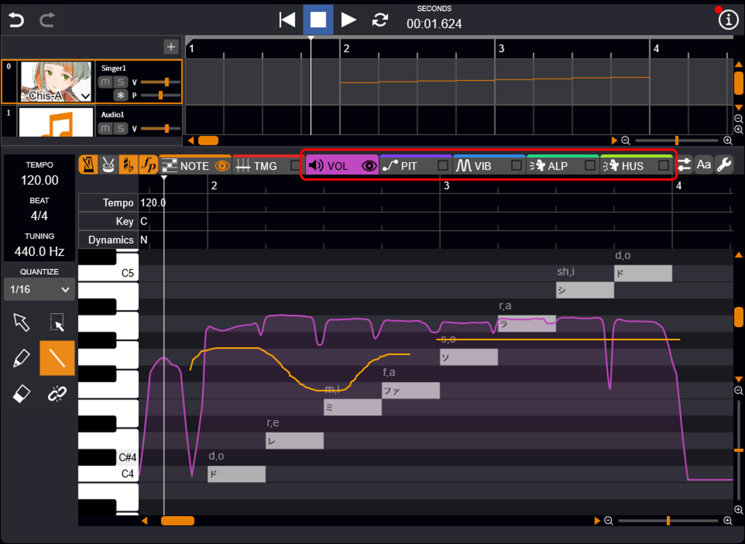Click the info icon at top right
The image size is (745, 544).
click(x=728, y=20)
